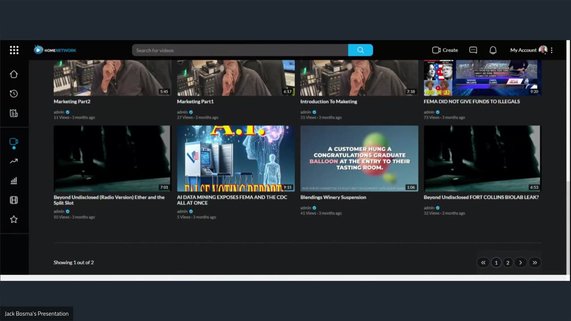This screenshot has height=321, width=571.
Task: Click Beyond Undisclosed FORT COLLINS title
Action: click(481, 197)
